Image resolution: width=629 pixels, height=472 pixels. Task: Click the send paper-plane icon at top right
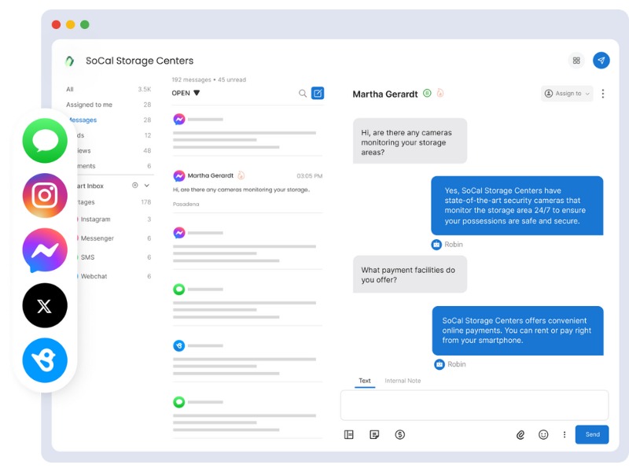pos(600,60)
